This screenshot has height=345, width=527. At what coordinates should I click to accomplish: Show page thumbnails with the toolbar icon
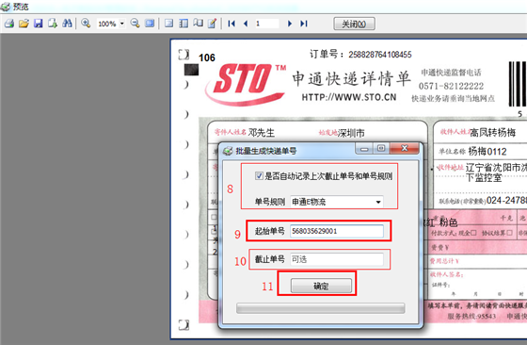184,24
